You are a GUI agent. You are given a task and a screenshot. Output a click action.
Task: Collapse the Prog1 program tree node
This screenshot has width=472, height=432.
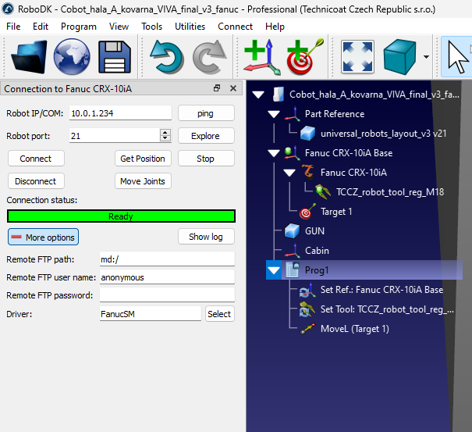pyautogui.click(x=273, y=270)
